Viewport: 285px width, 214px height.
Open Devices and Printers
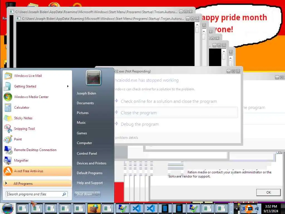(x=91, y=163)
